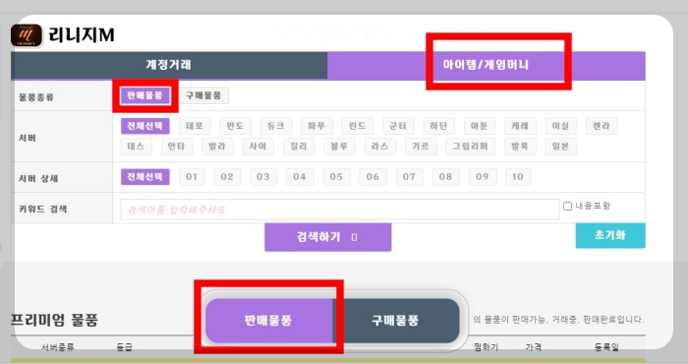Screen dimensions: 688x364
Task: Filter by 데포 server
Action: click(x=195, y=126)
